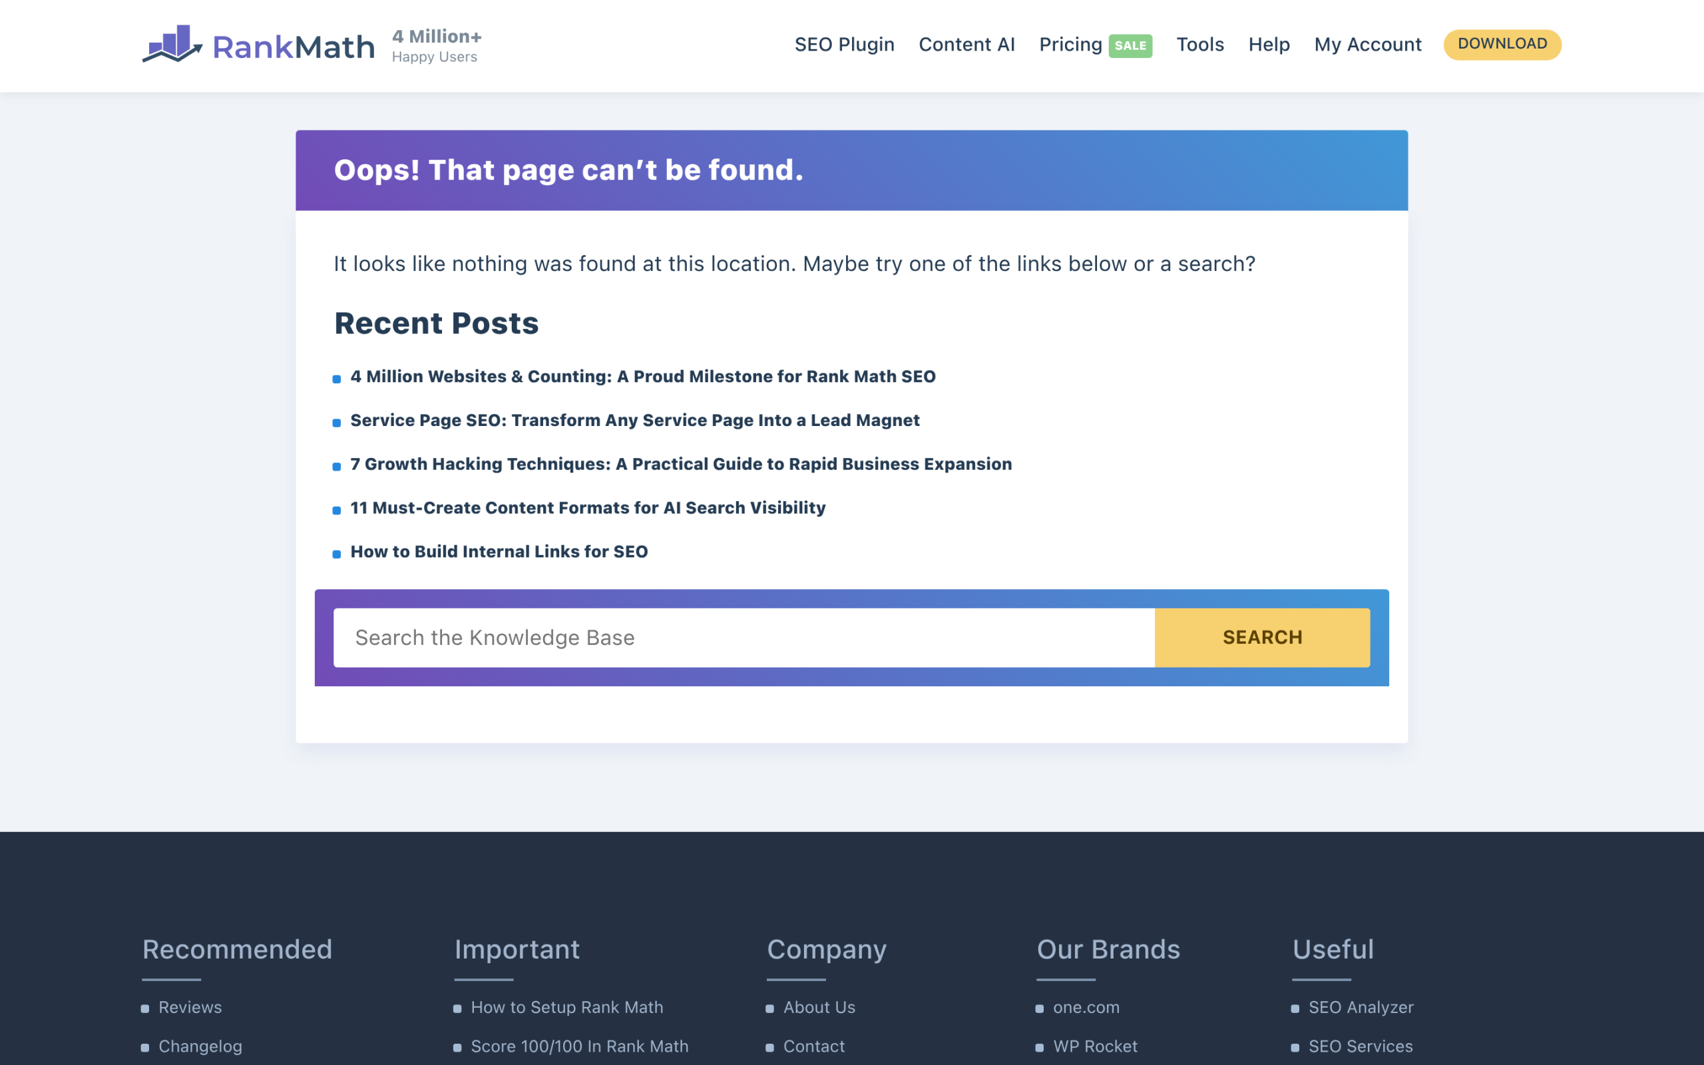The width and height of the screenshot is (1704, 1065).
Task: Click the green SALE badge
Action: 1130,46
